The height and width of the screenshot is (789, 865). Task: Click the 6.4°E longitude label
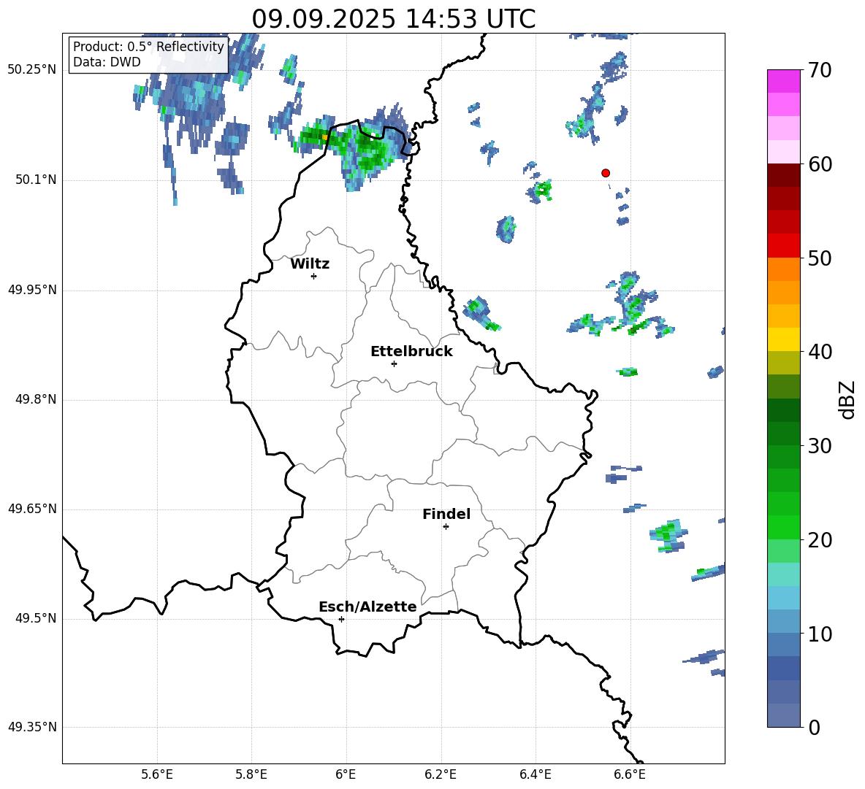pos(535,774)
